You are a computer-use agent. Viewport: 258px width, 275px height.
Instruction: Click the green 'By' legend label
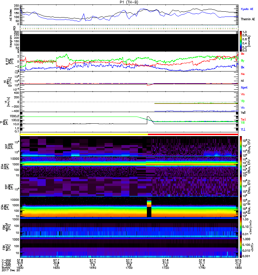(243, 61)
